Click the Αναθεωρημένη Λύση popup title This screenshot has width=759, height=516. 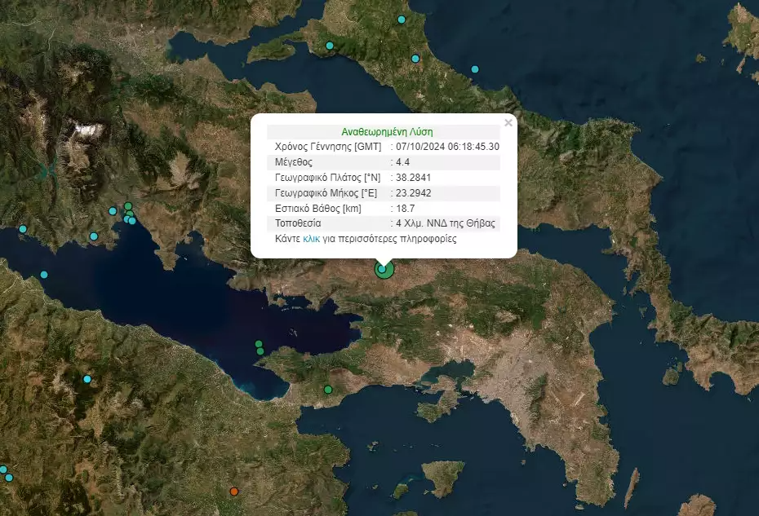[387, 131]
